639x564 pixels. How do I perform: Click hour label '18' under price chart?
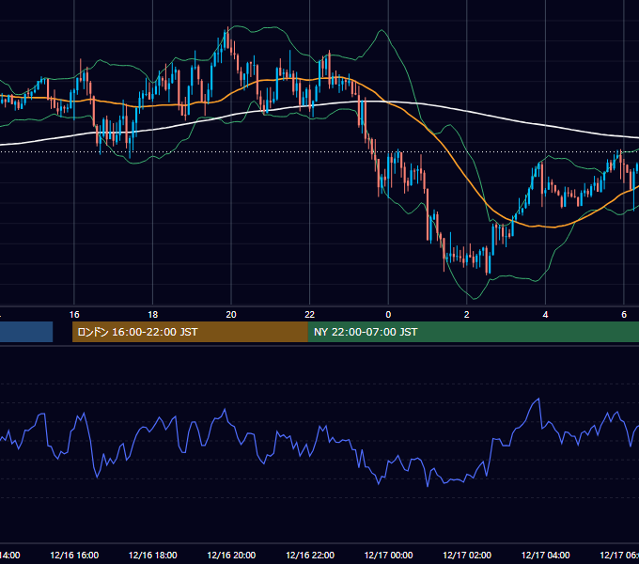coord(153,315)
